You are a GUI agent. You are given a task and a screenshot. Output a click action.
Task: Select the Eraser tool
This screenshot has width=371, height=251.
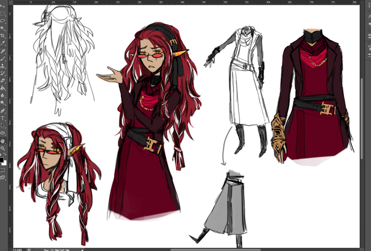[3, 80]
